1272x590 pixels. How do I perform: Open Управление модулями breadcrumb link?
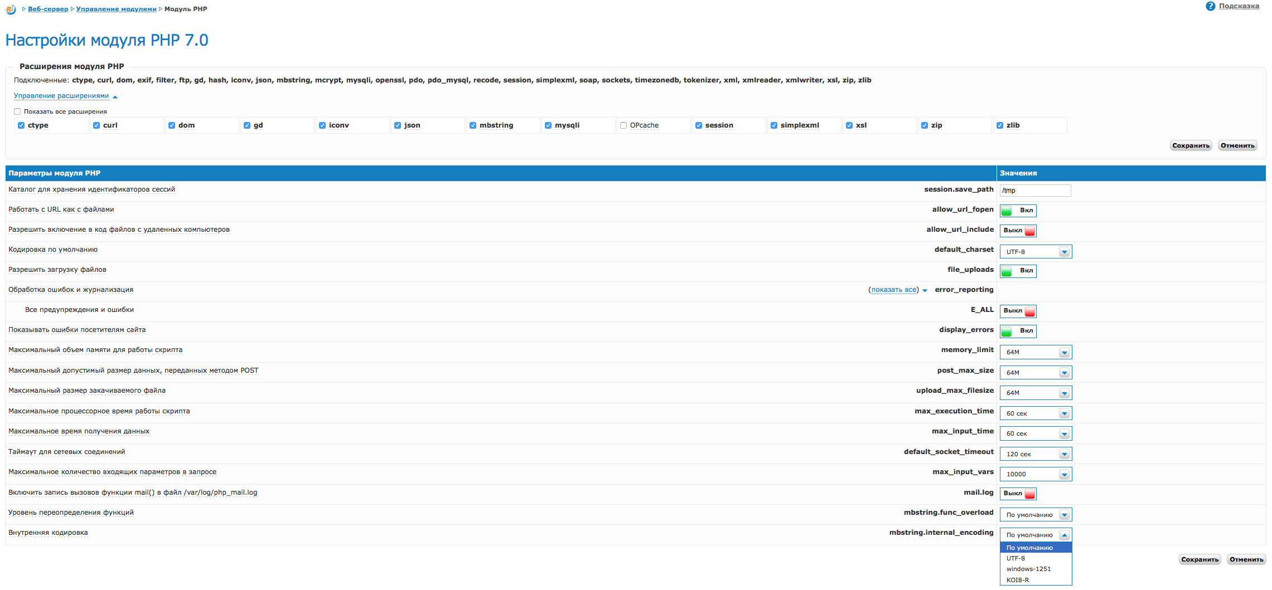[x=116, y=9]
